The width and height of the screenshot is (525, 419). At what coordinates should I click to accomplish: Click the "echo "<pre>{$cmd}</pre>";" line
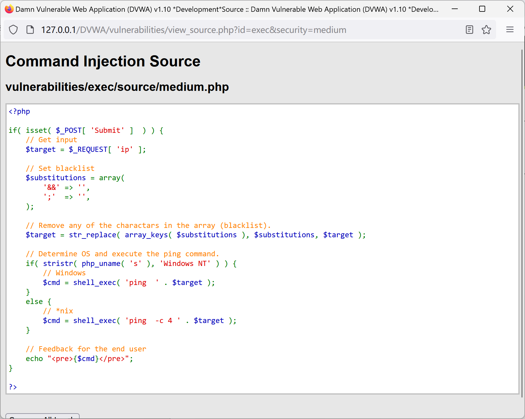tap(79, 359)
